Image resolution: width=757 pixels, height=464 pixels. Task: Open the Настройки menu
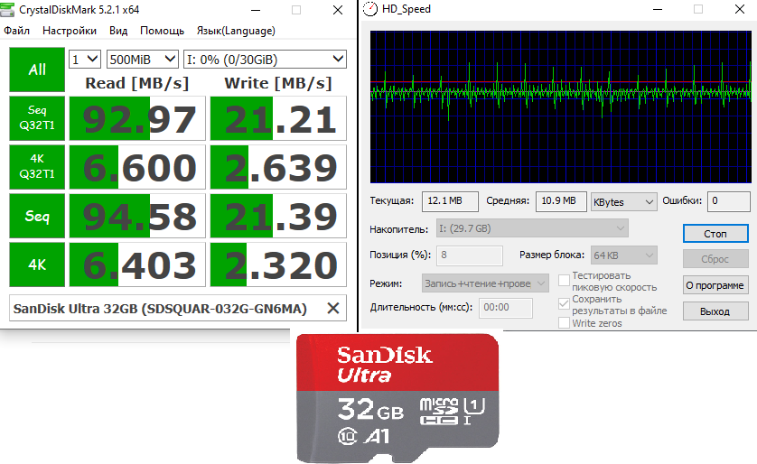(x=70, y=30)
